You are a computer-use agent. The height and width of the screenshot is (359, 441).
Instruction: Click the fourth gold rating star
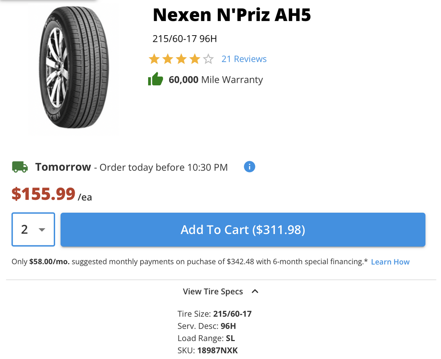click(x=195, y=59)
